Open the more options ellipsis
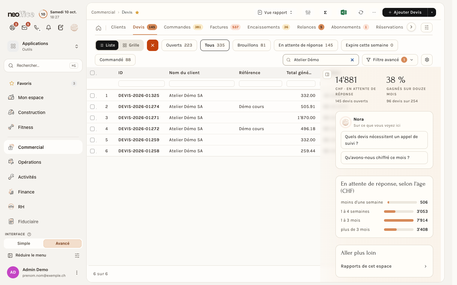 tap(374, 12)
